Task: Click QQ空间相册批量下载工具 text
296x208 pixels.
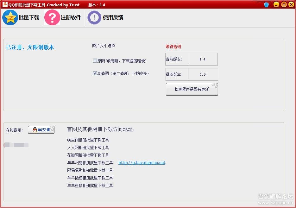Action: click(88, 140)
